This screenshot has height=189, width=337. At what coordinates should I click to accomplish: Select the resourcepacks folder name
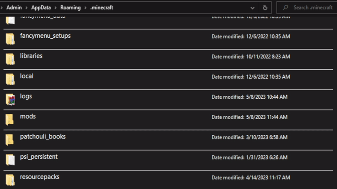(40, 177)
